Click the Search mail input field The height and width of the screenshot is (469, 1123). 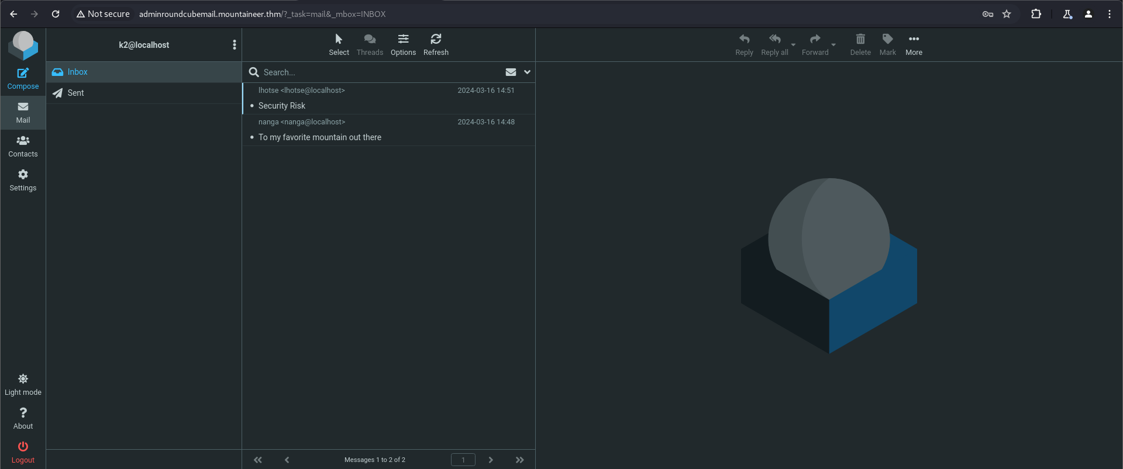tap(380, 72)
